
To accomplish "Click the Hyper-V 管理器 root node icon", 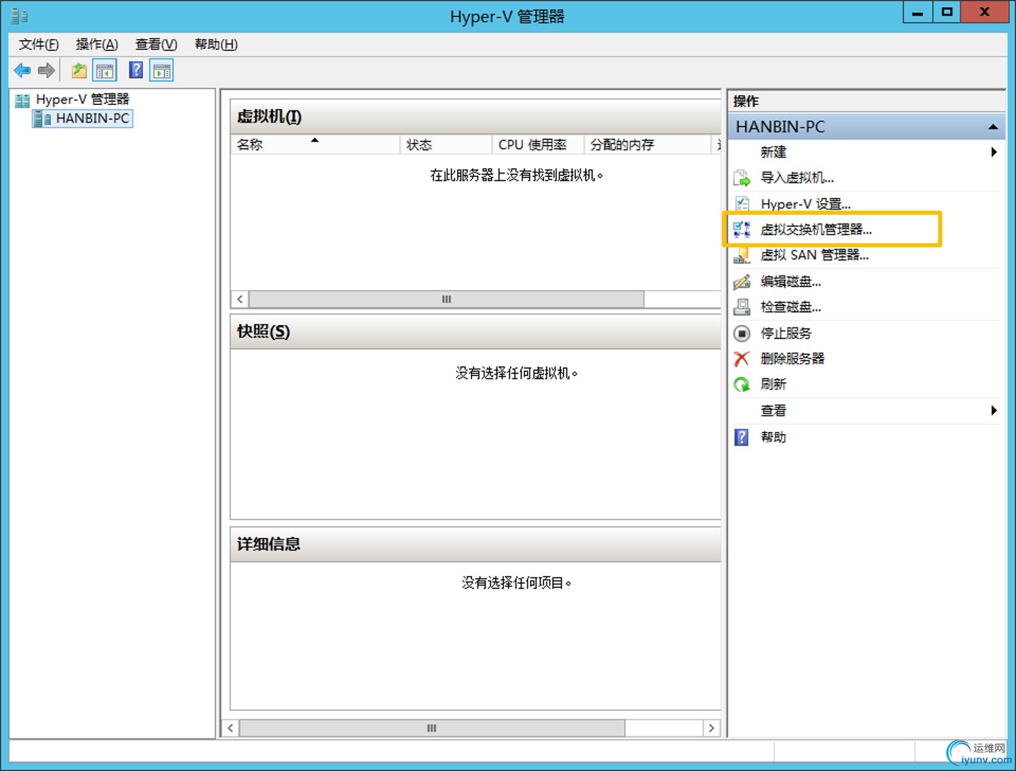I will pos(22,100).
